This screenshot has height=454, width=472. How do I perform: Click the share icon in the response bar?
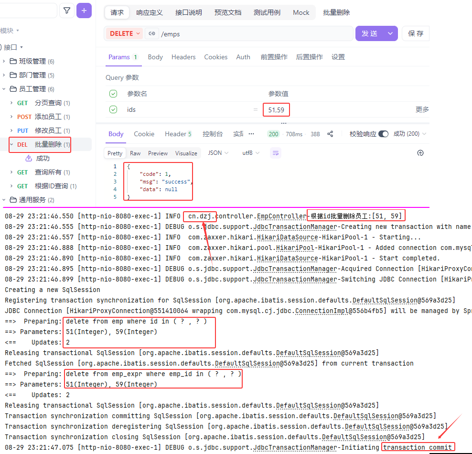pos(330,134)
